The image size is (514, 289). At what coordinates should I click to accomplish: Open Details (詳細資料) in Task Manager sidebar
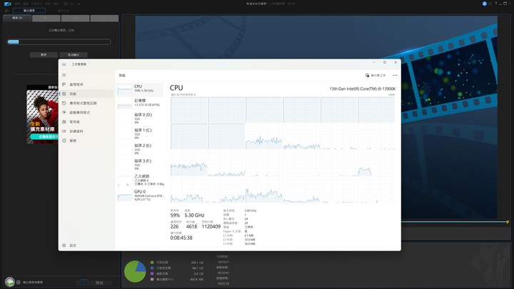coord(86,131)
